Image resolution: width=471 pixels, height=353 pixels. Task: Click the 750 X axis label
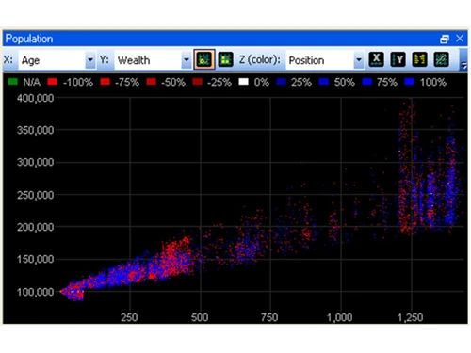pos(269,317)
